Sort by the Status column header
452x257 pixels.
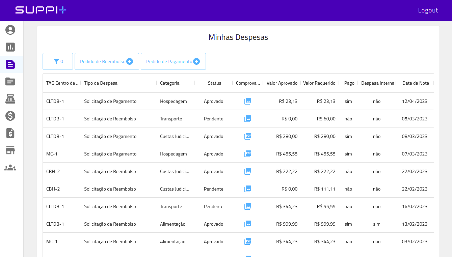(214, 83)
